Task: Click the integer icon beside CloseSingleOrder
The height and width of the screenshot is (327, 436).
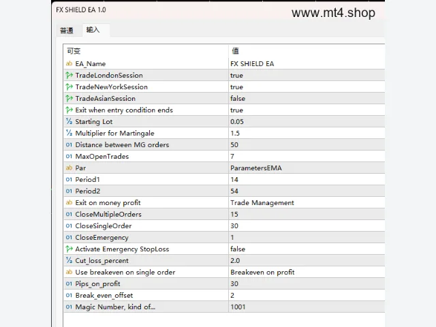Action: click(x=69, y=225)
